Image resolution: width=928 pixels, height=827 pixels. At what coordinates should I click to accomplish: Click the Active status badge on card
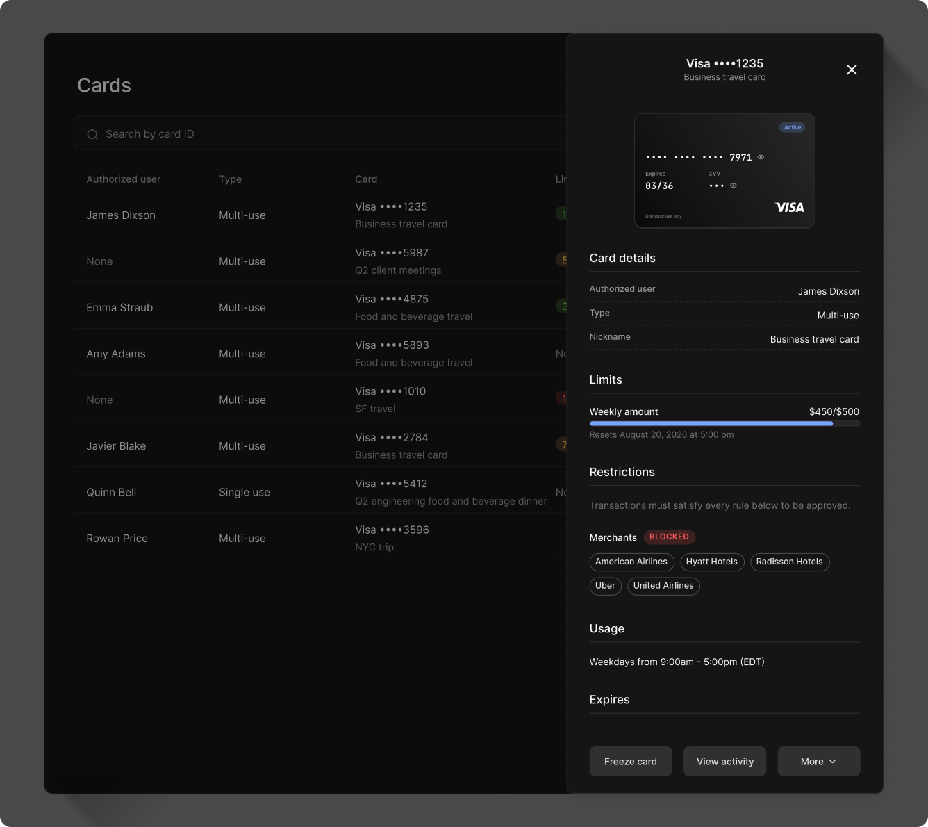coord(793,127)
